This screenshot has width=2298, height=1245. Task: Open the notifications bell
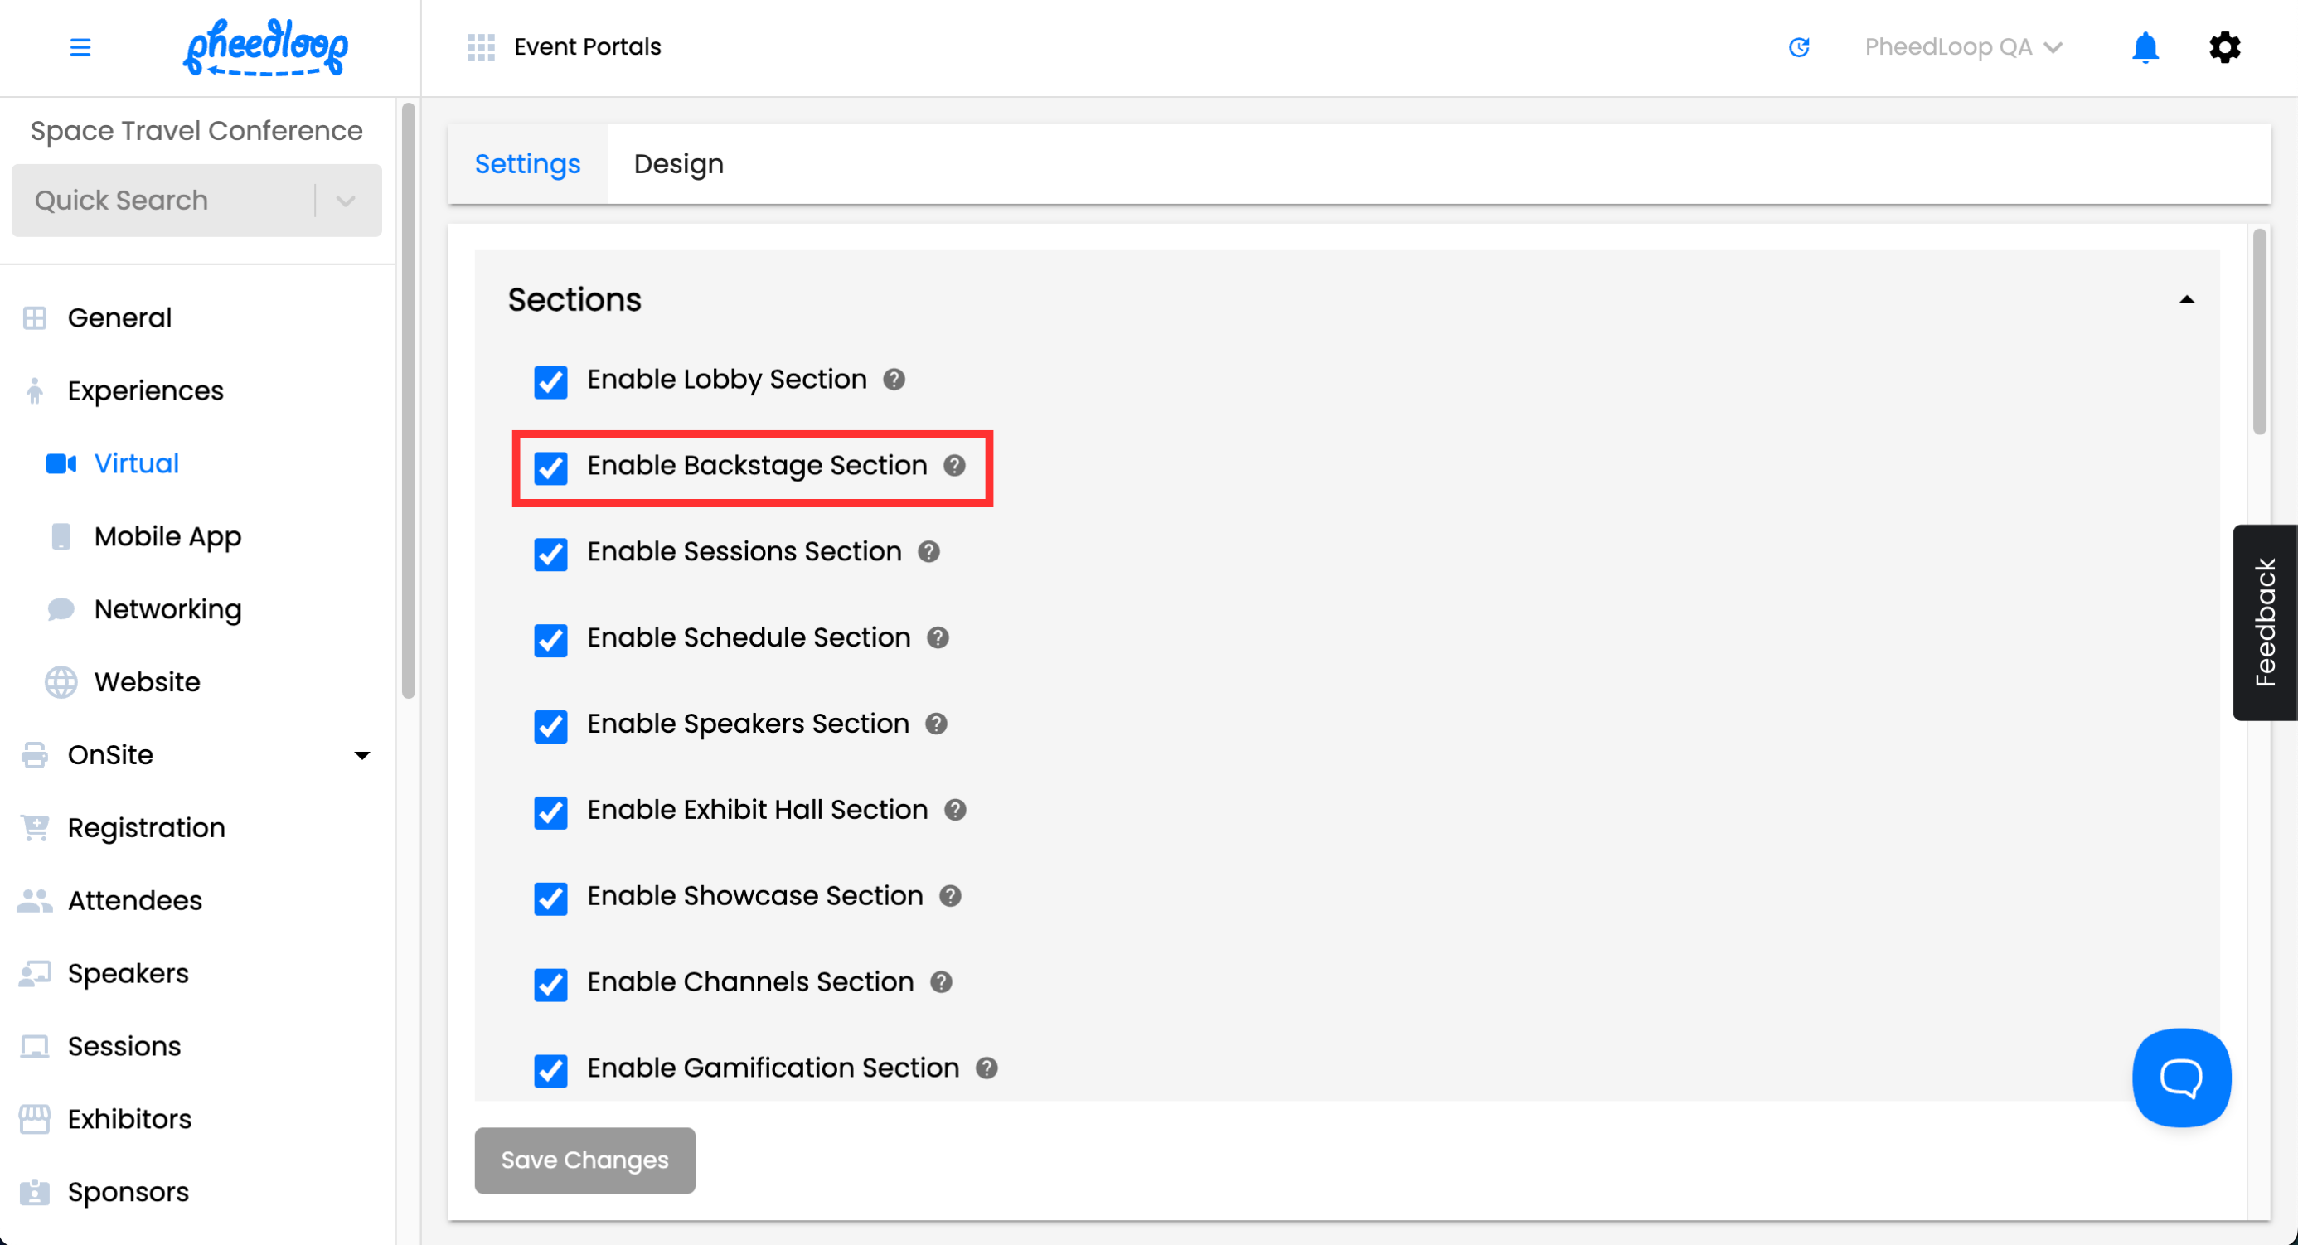pos(2145,47)
